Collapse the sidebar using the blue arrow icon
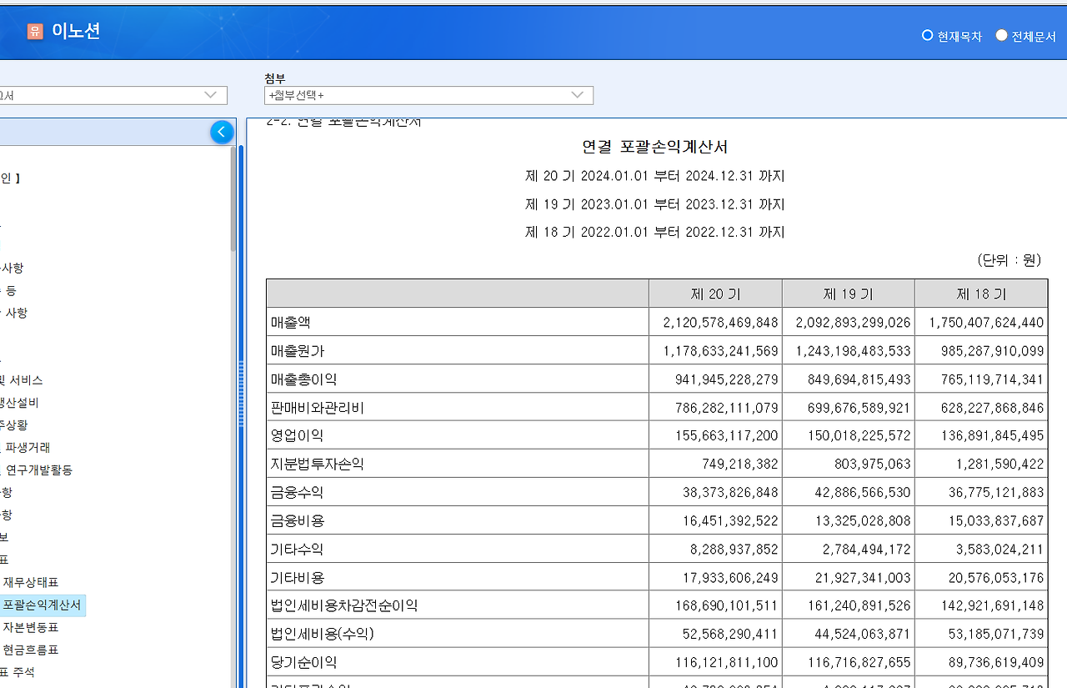Viewport: 1067px width, 688px height. (x=221, y=131)
